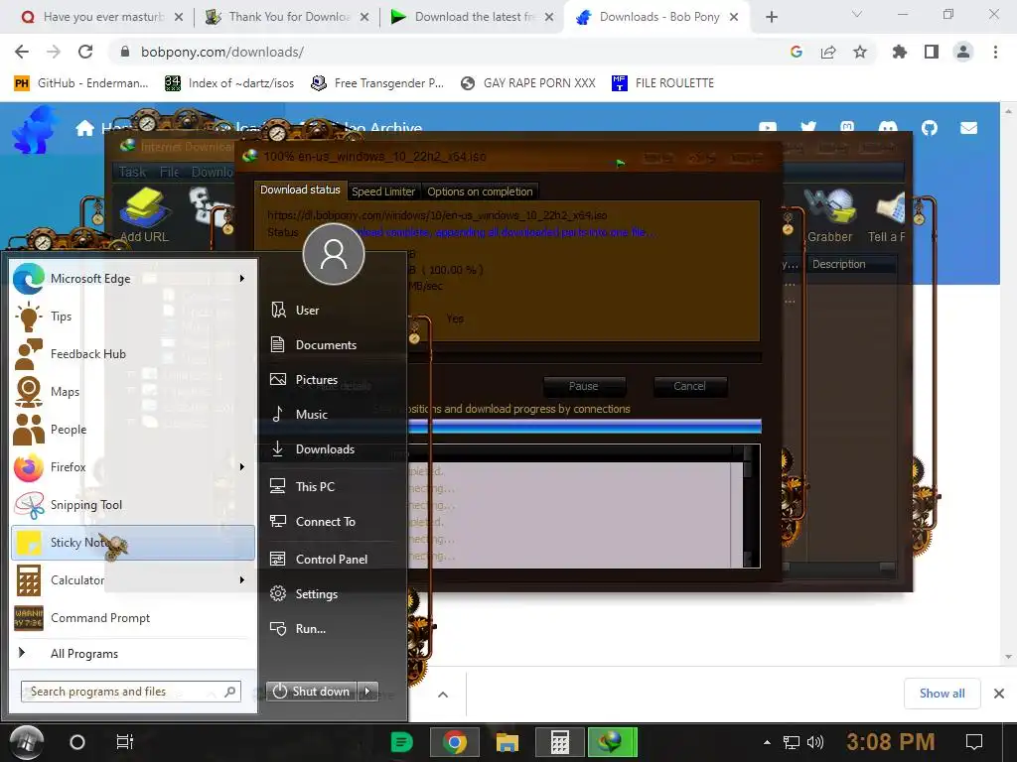Cancel the ISO download
Image resolution: width=1017 pixels, height=762 pixels.
point(689,386)
